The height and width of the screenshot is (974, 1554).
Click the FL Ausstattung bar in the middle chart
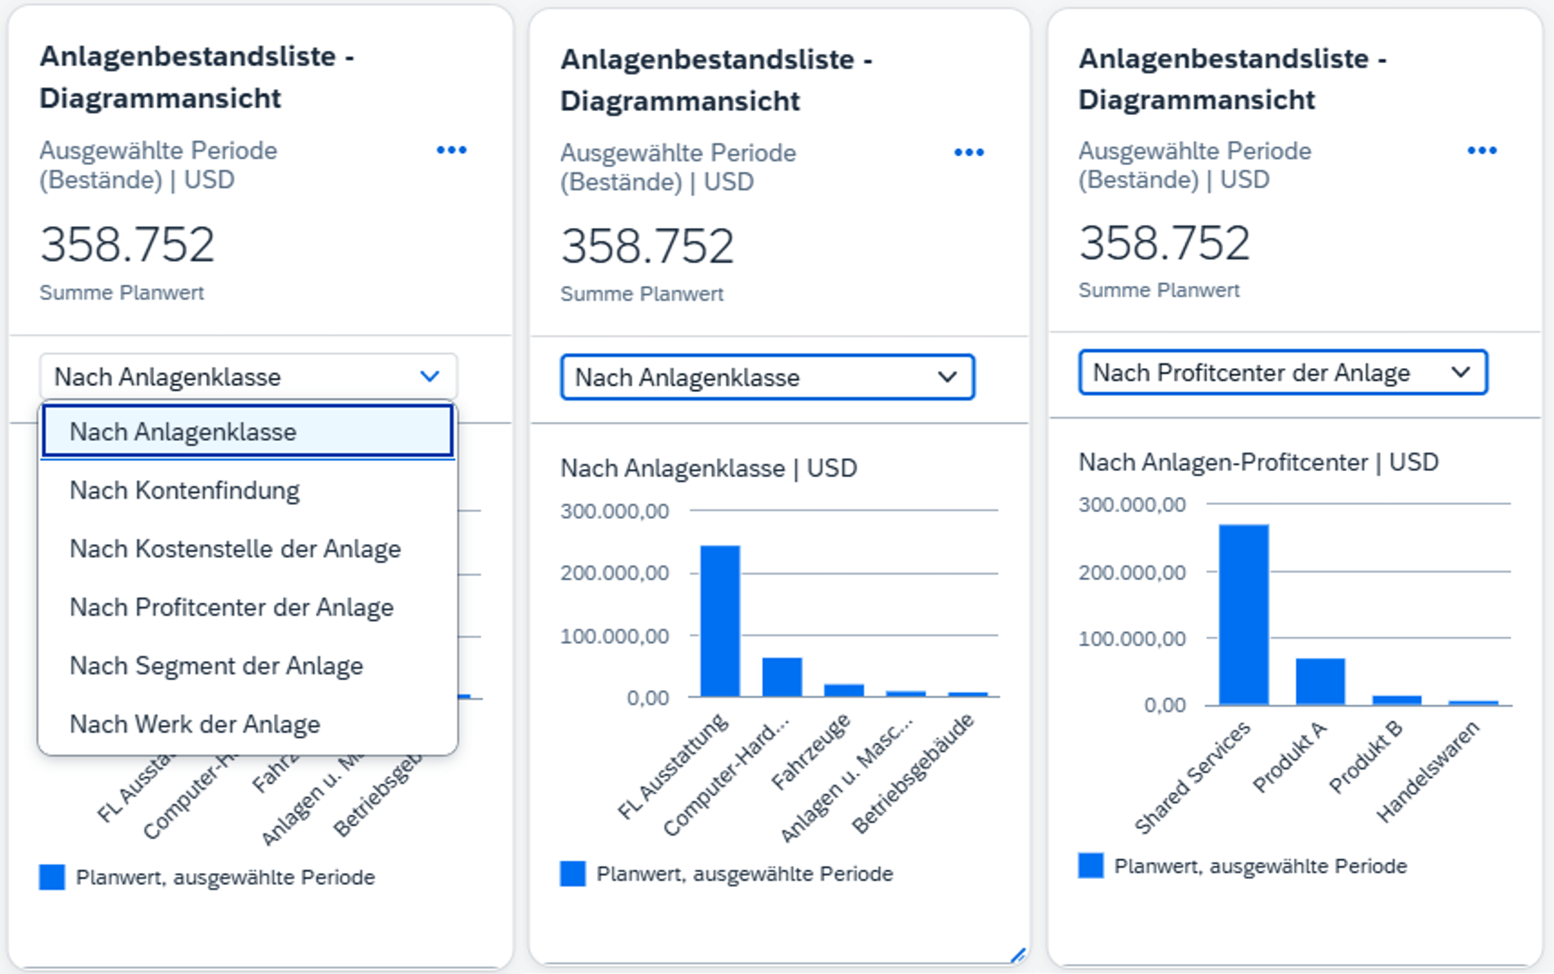720,621
